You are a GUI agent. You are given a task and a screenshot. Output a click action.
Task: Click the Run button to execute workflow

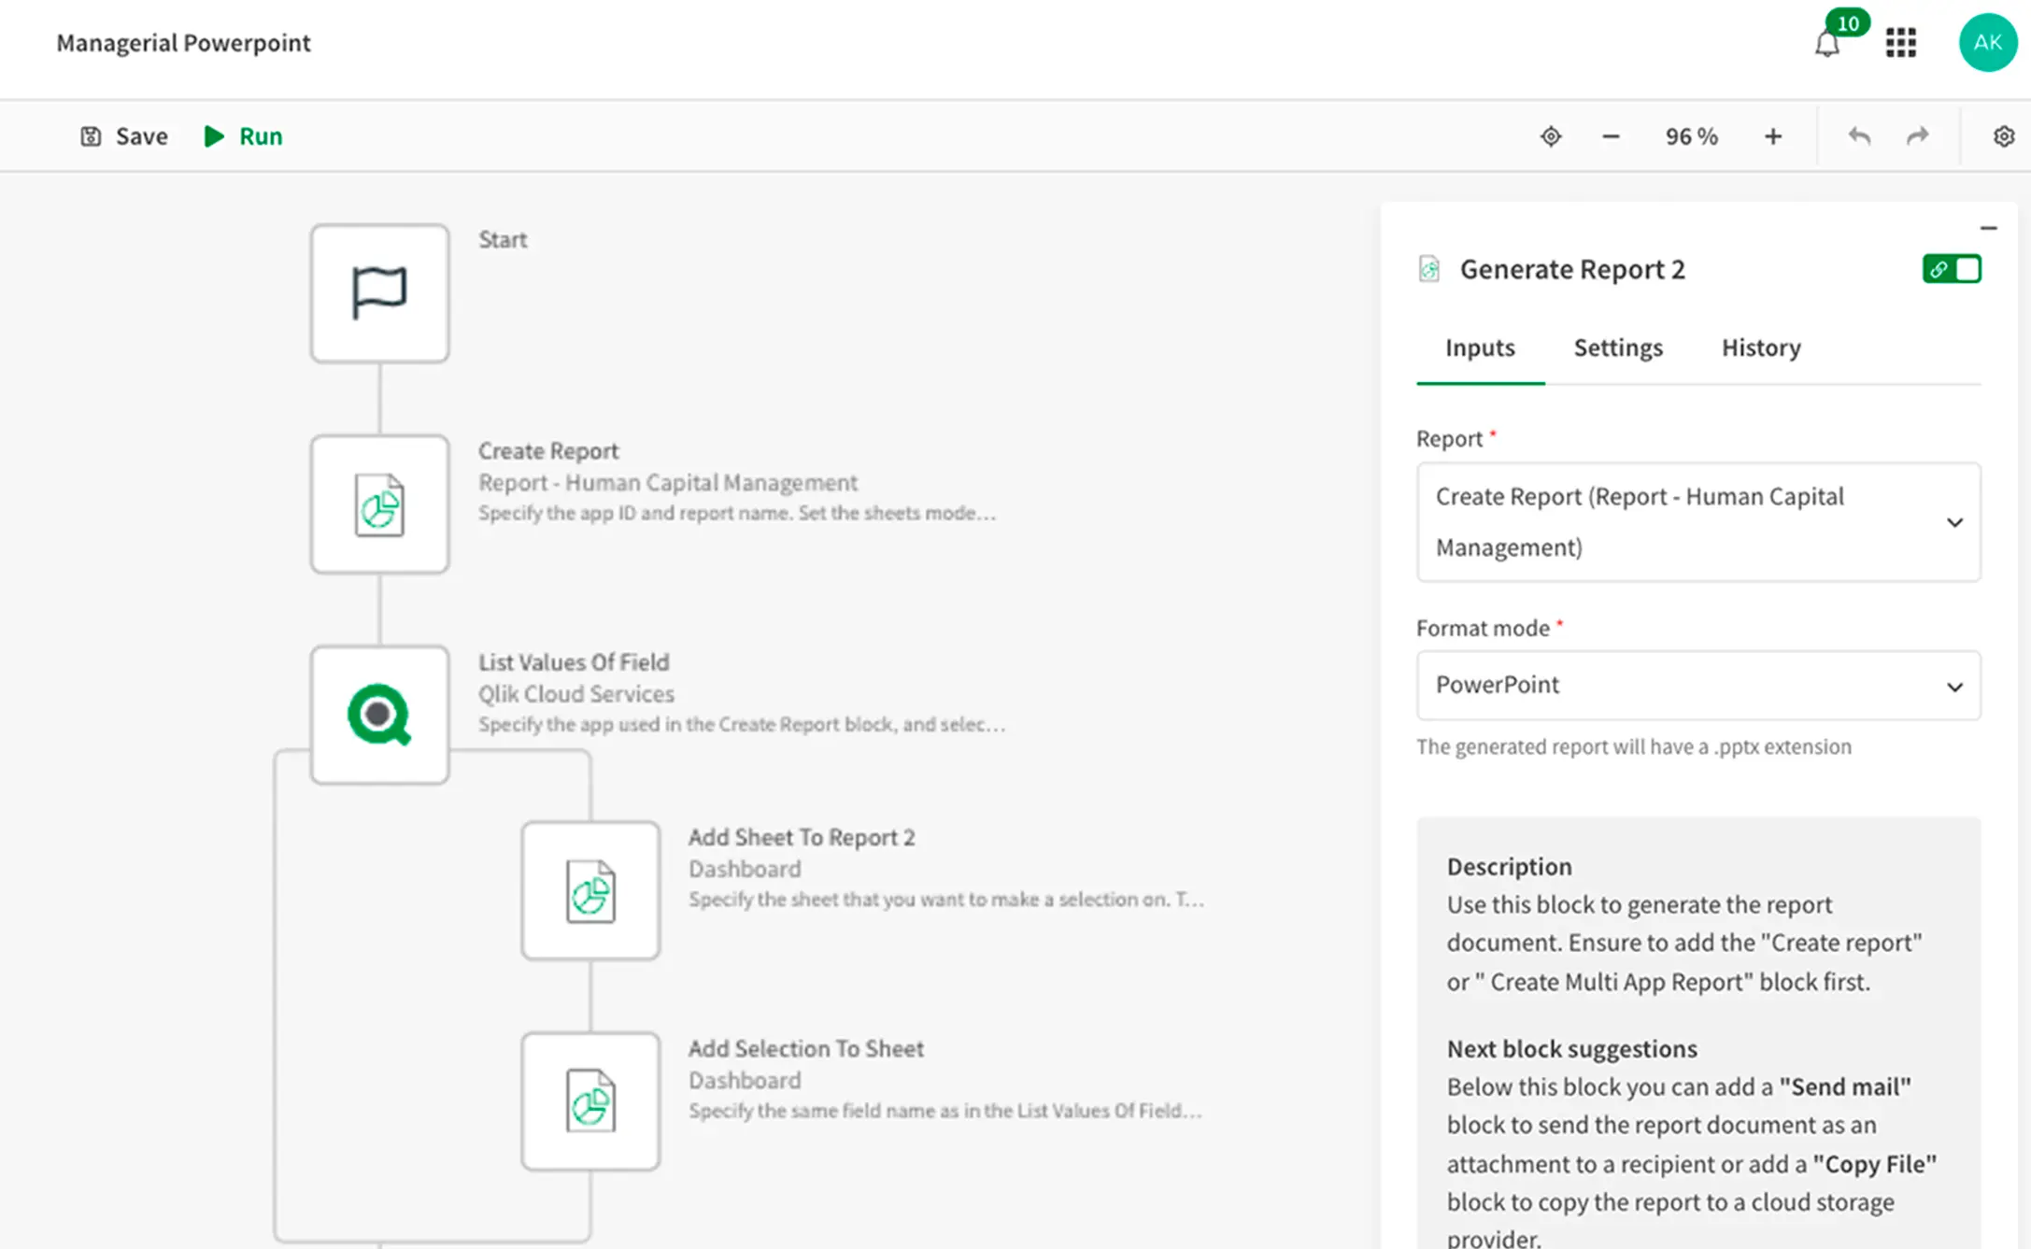pyautogui.click(x=242, y=135)
